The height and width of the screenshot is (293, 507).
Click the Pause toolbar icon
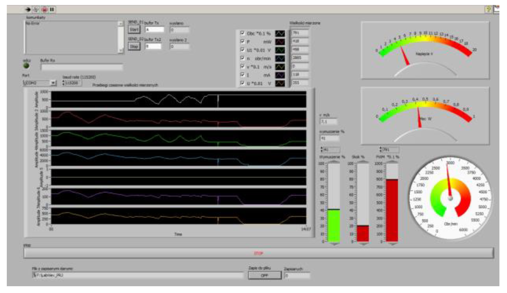point(52,10)
